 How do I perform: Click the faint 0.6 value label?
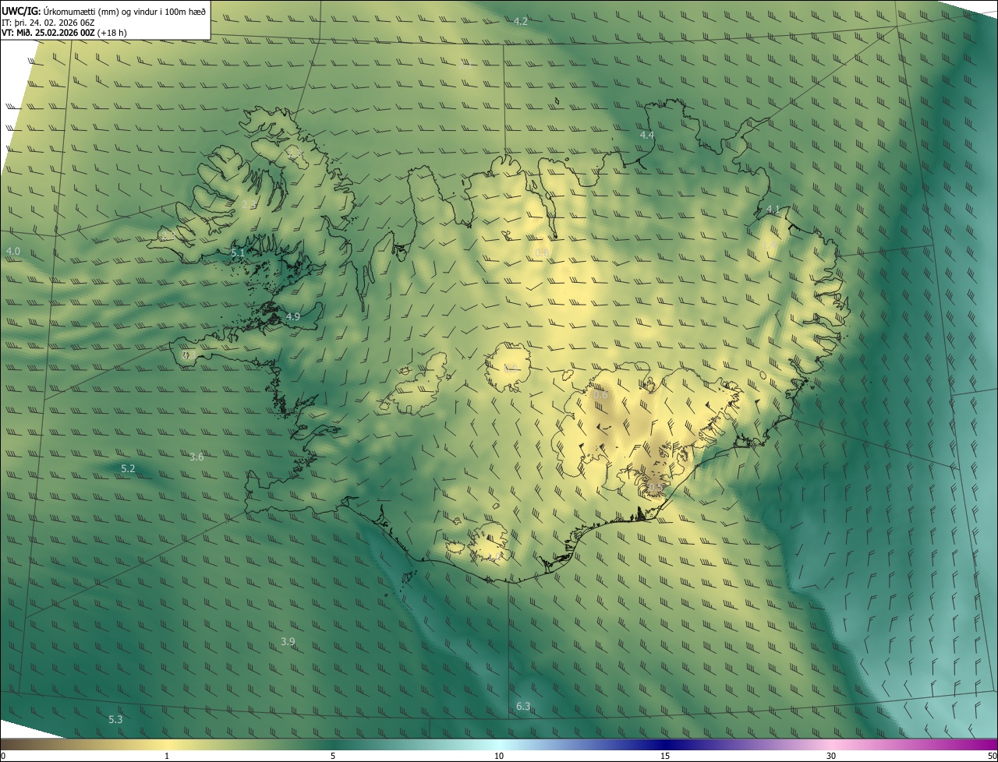coord(600,395)
